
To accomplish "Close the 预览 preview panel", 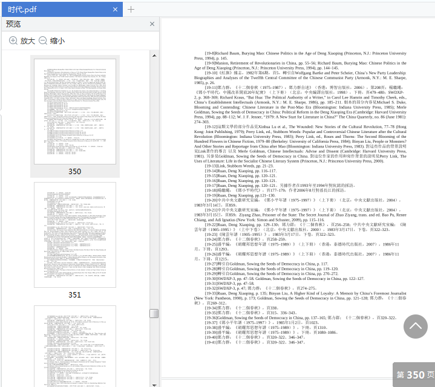I will pyautogui.click(x=152, y=24).
